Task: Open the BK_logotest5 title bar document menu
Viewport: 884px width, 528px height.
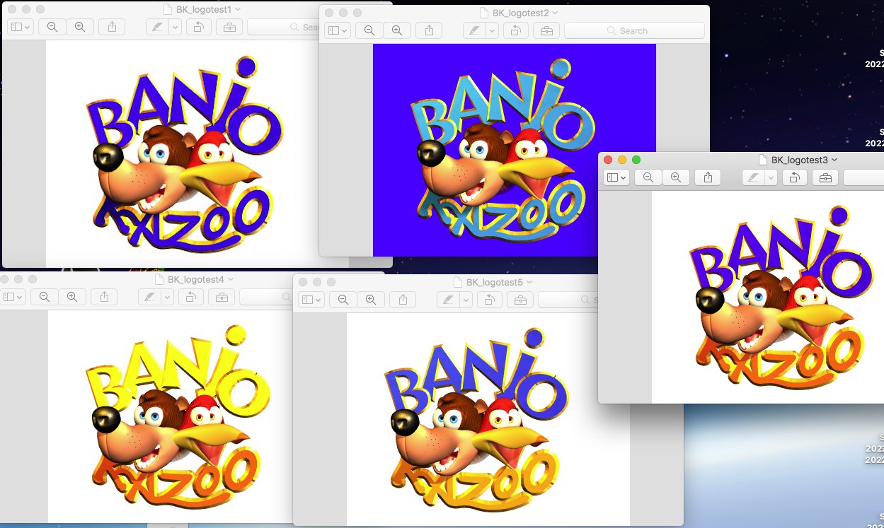Action: tap(528, 282)
